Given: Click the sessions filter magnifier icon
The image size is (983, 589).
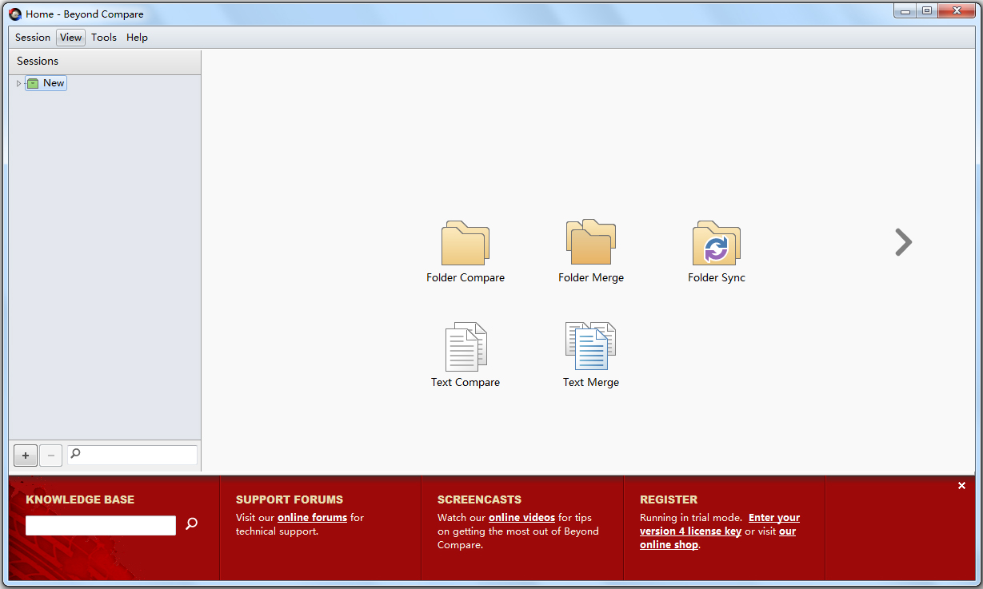Looking at the screenshot, I should pyautogui.click(x=76, y=454).
